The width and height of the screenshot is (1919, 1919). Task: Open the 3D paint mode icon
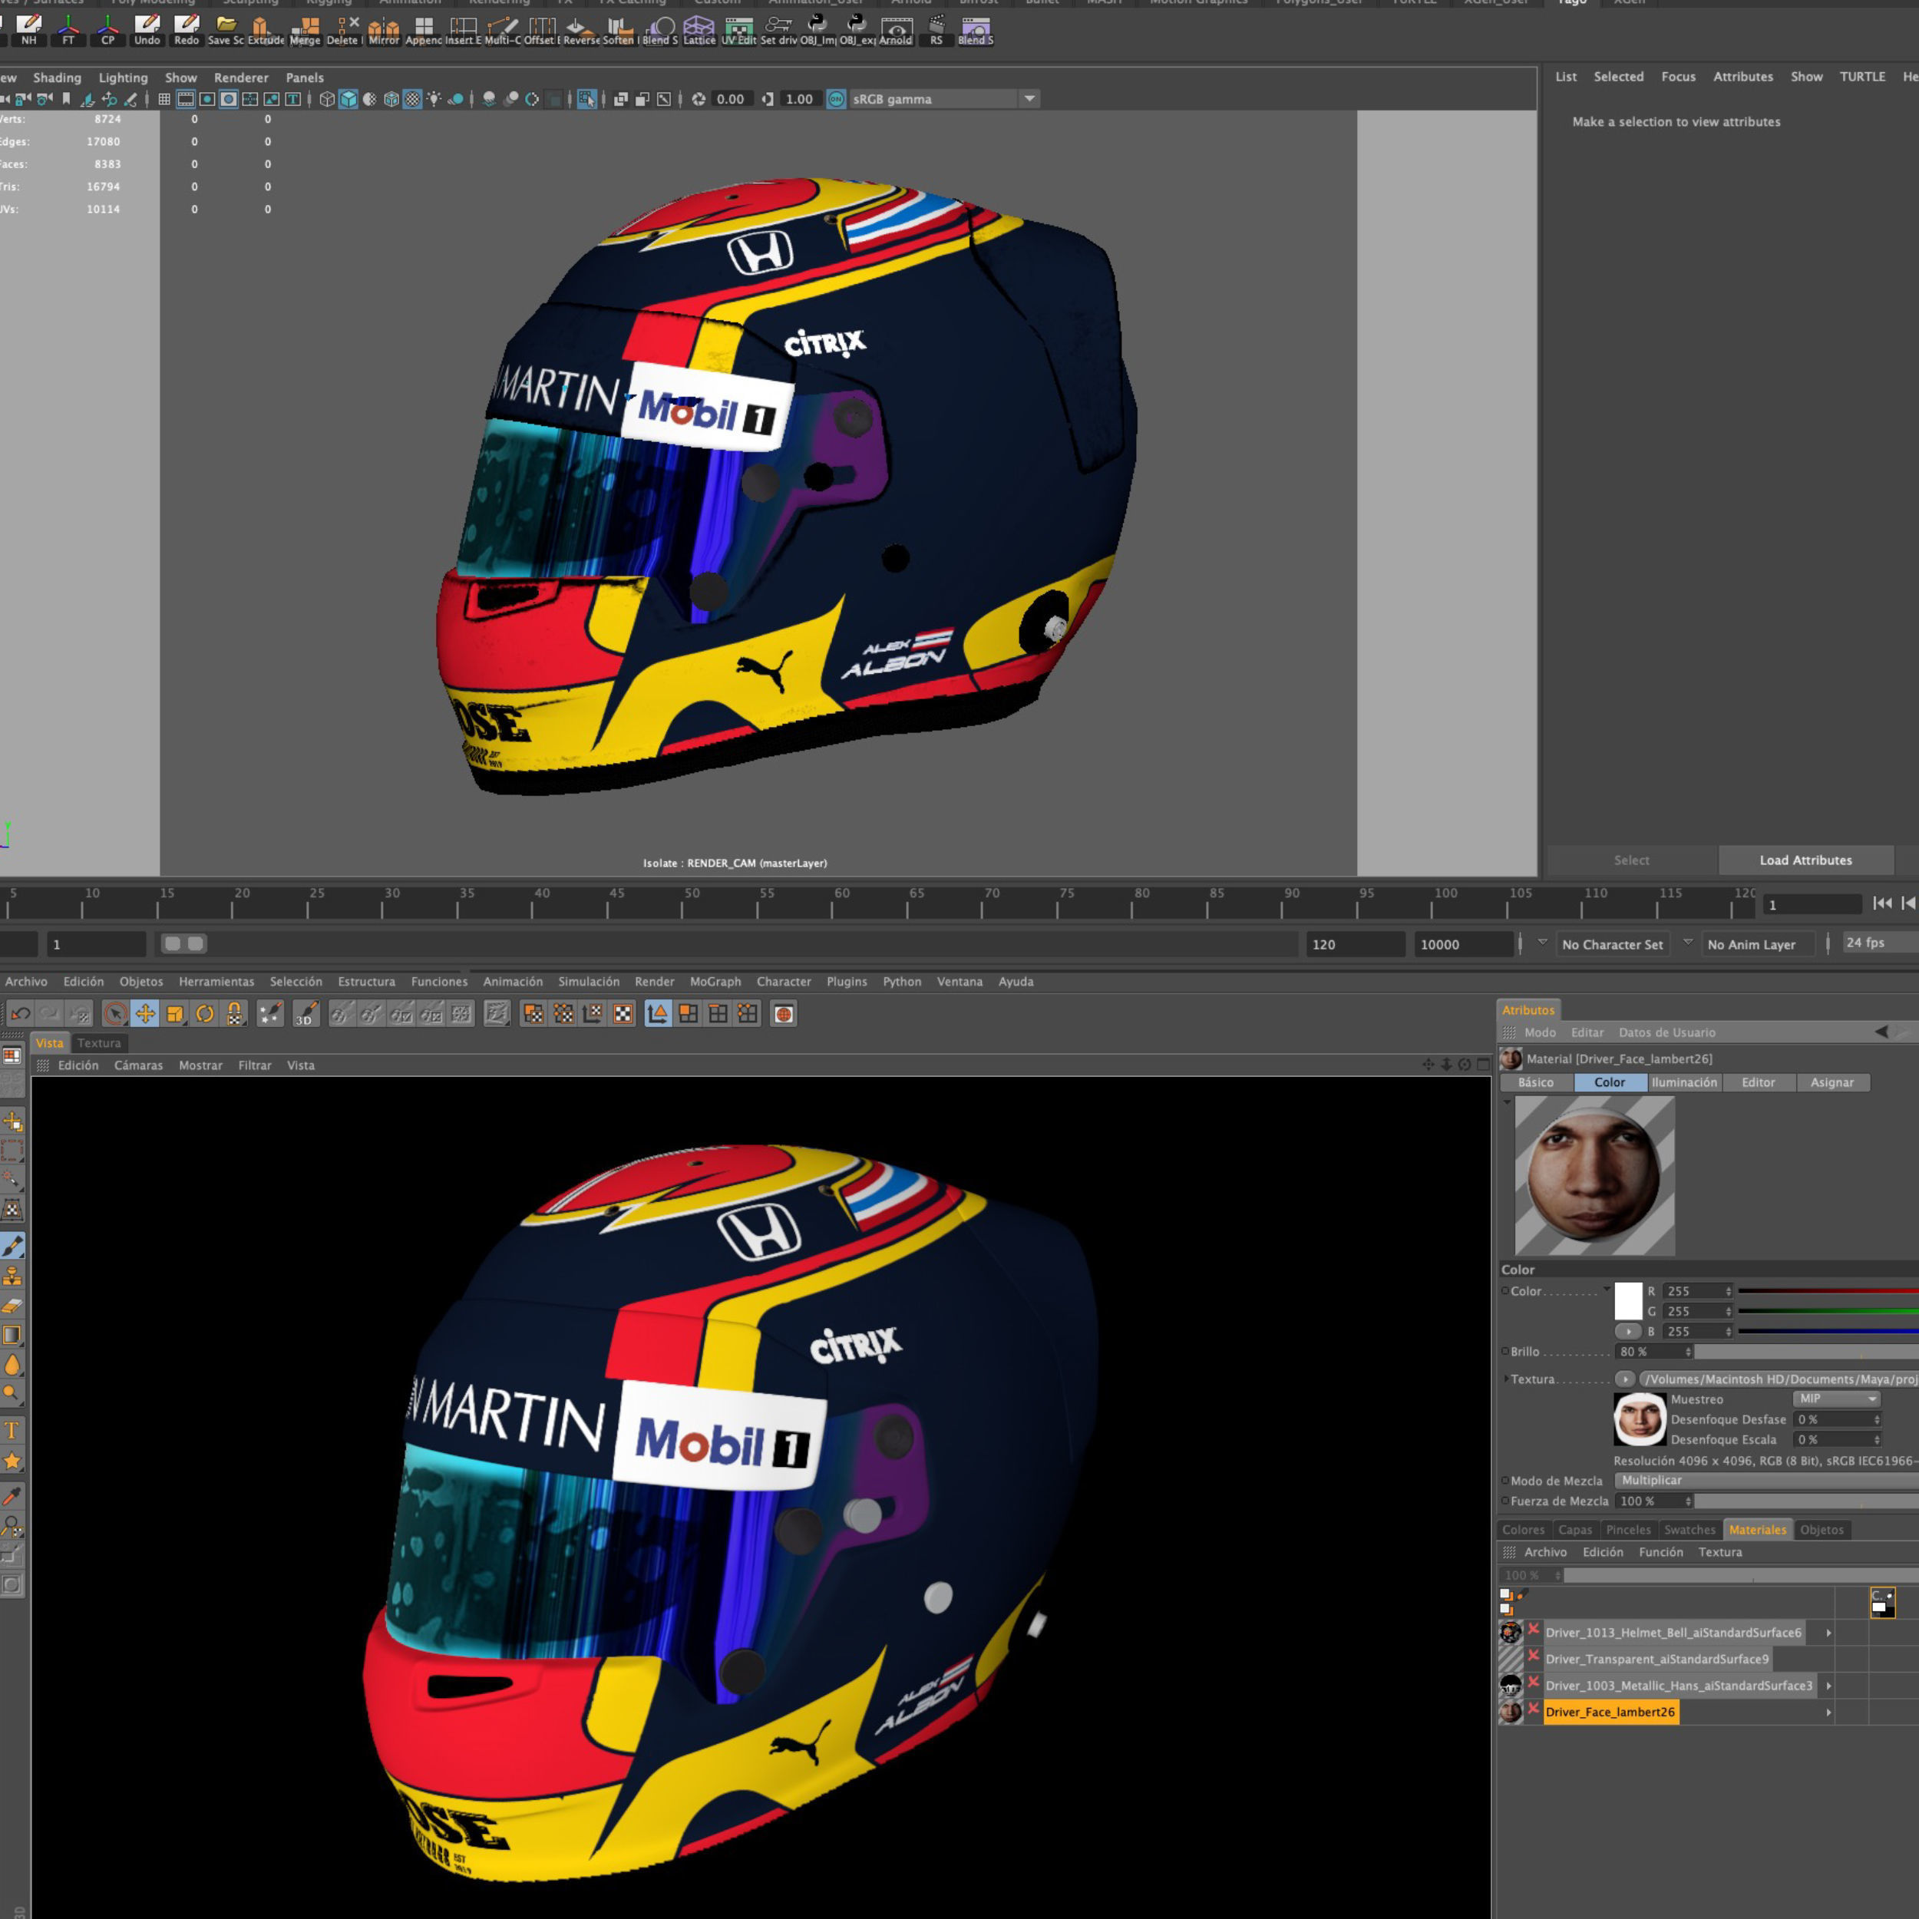click(306, 1014)
